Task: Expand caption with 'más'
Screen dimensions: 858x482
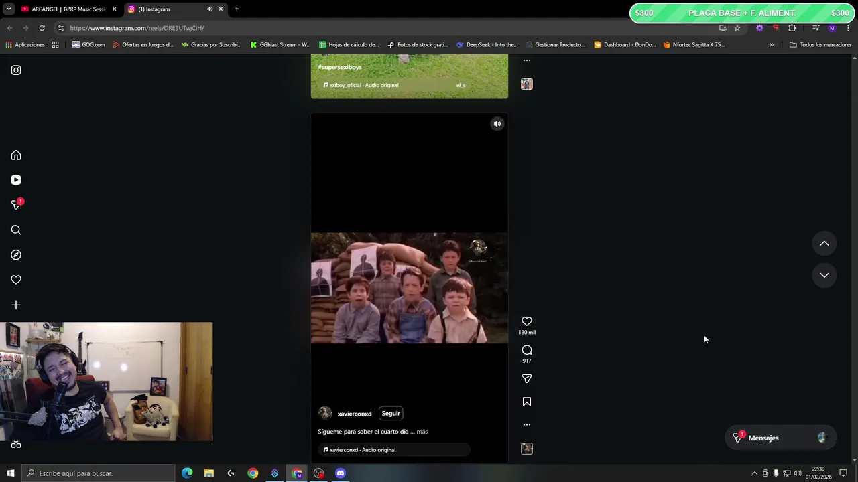Action: 422,432
